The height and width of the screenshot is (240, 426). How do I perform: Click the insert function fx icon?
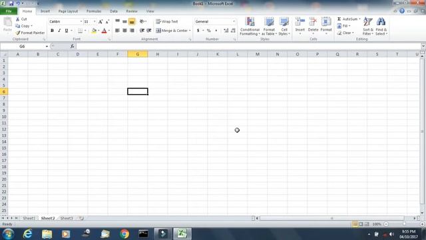pos(72,46)
